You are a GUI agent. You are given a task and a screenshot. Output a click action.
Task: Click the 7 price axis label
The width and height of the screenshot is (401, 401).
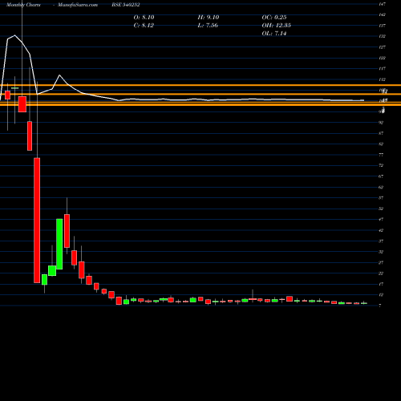[x=380, y=306]
